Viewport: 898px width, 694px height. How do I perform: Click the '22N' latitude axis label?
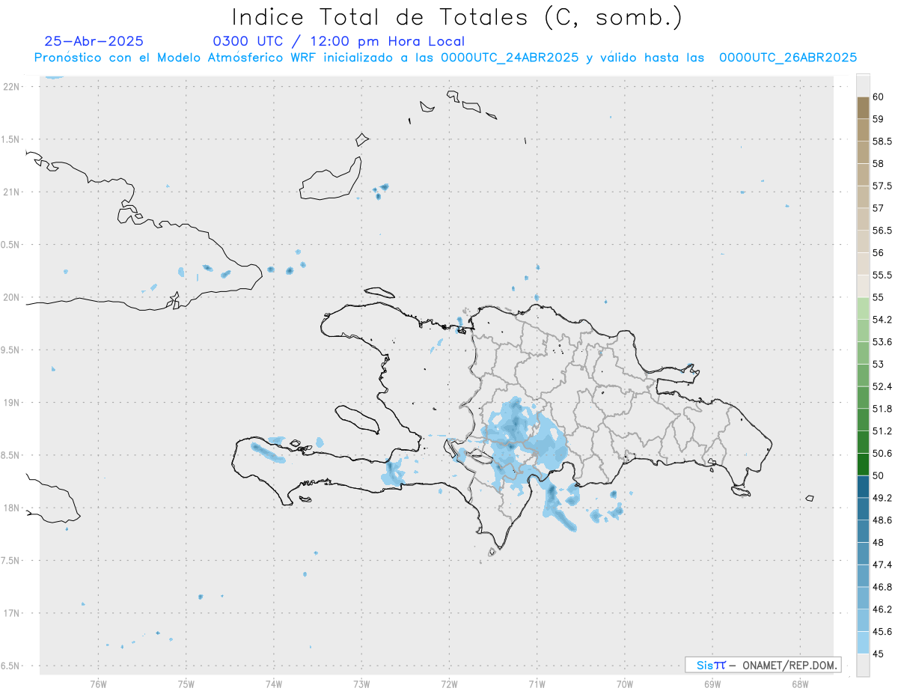tap(13, 87)
